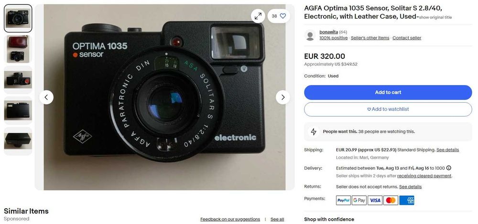Select the PayPal payment icon
Image resolution: width=478 pixels, height=224 pixels.
click(x=343, y=200)
